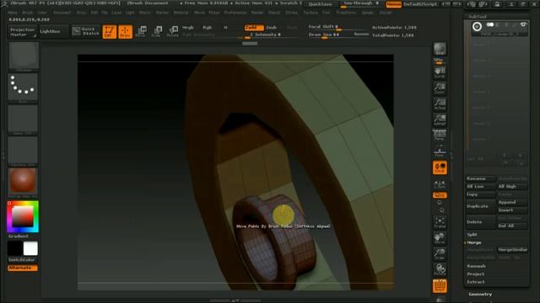The width and height of the screenshot is (540, 303).
Task: Click the SwitchColor button
Action: click(23, 260)
